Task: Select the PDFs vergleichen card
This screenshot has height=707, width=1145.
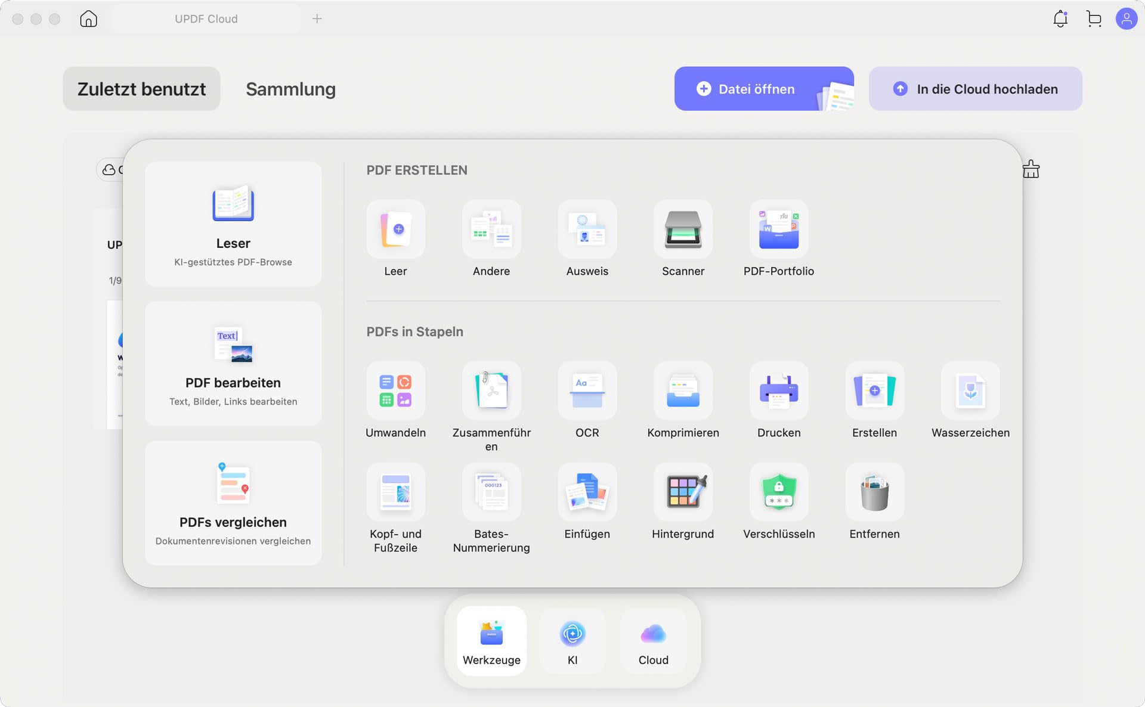Action: click(233, 503)
